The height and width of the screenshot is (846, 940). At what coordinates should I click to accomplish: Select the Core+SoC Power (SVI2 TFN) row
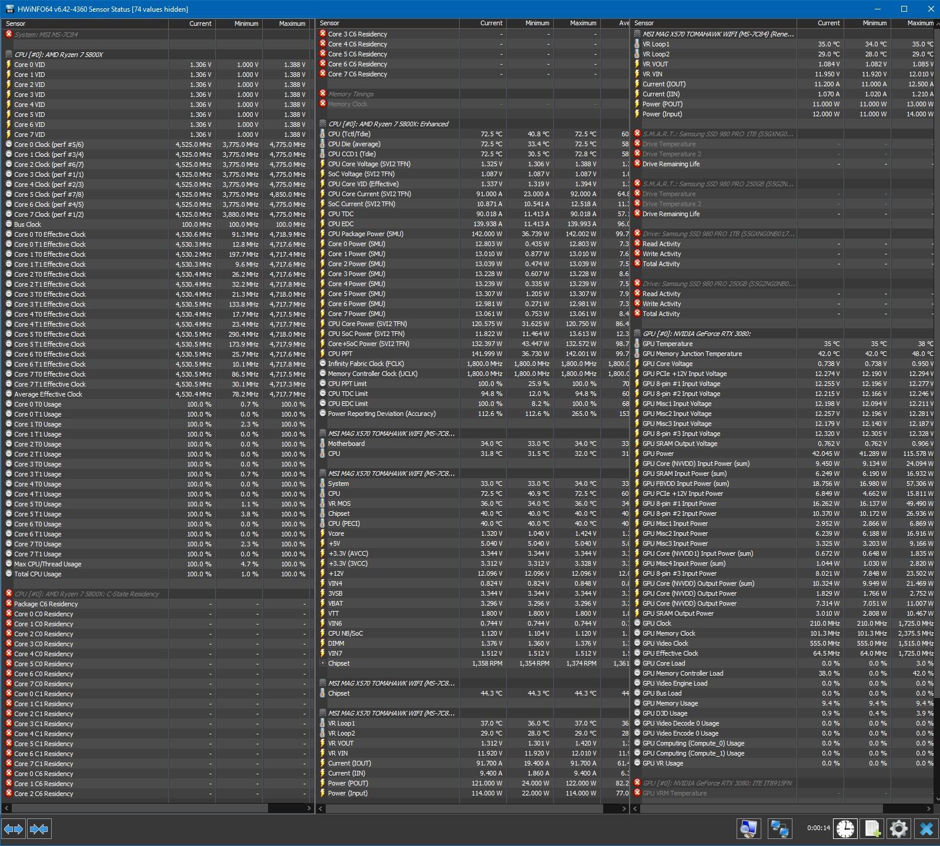(x=473, y=344)
